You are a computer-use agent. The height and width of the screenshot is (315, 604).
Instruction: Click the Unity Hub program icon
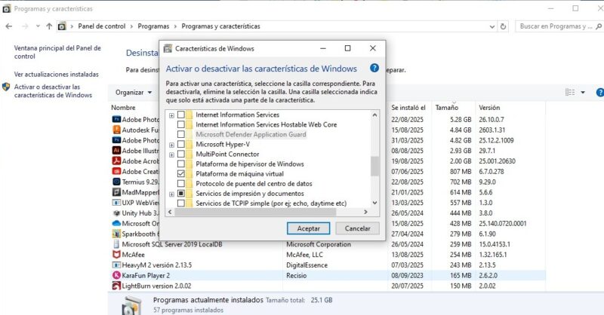tap(116, 213)
